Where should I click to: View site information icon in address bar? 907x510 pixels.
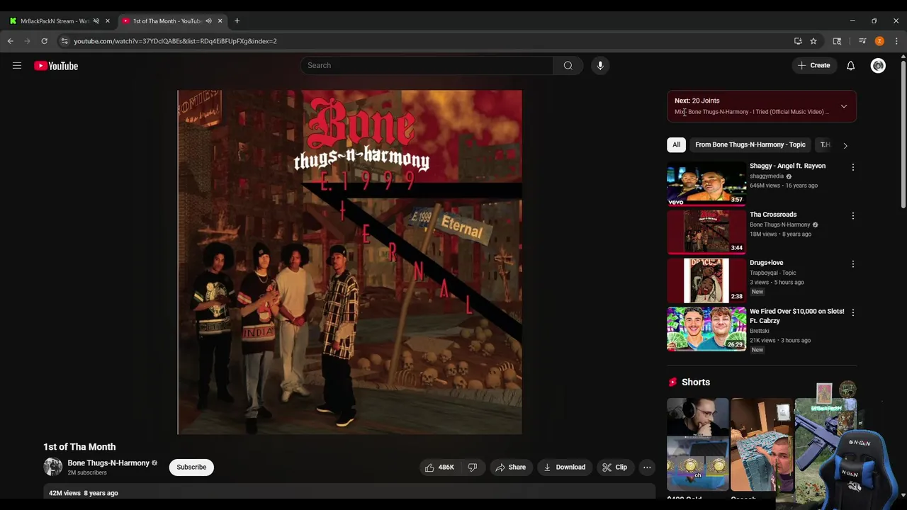coord(64,41)
